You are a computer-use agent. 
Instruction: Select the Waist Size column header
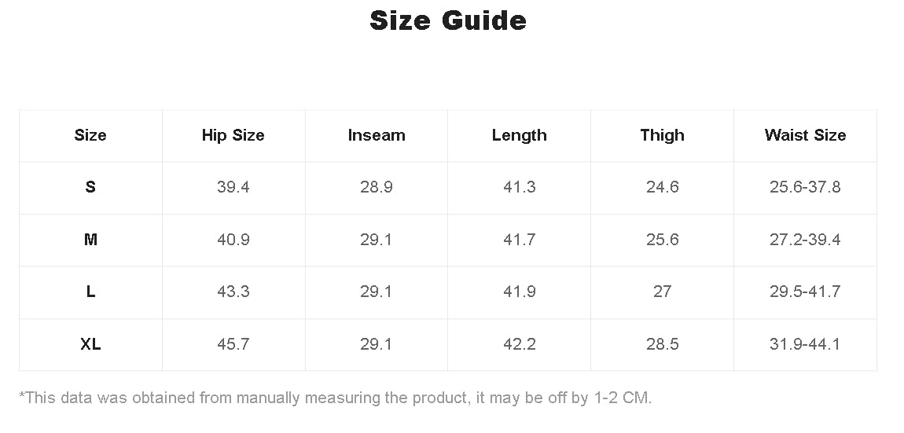[805, 135]
